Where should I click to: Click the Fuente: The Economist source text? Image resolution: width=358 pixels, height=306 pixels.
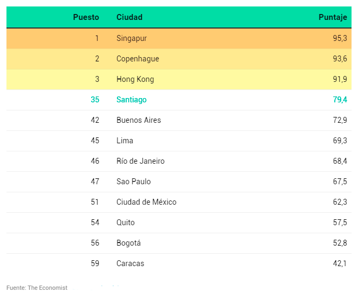click(37, 288)
